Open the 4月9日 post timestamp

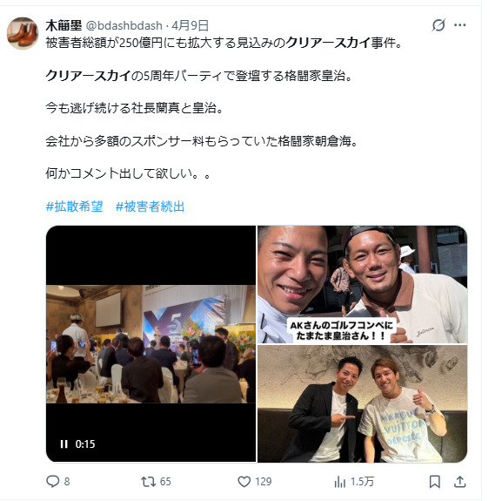[191, 25]
